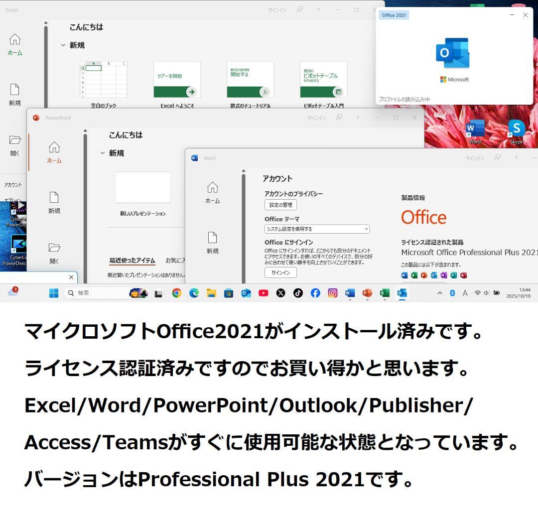
Task: Click the help question mark in PowerPoint
Action: tap(358, 118)
